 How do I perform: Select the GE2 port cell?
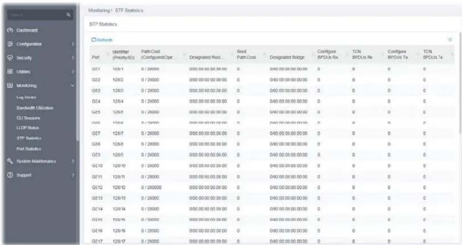click(96, 80)
